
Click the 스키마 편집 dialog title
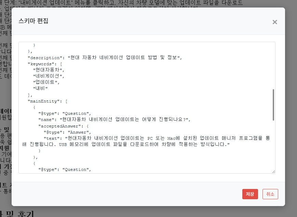(33, 21)
